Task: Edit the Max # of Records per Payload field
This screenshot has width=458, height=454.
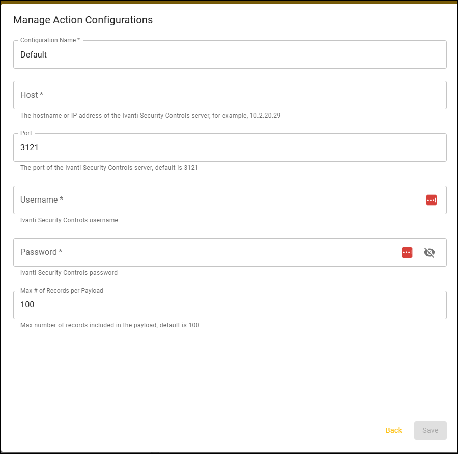Action: point(230,305)
